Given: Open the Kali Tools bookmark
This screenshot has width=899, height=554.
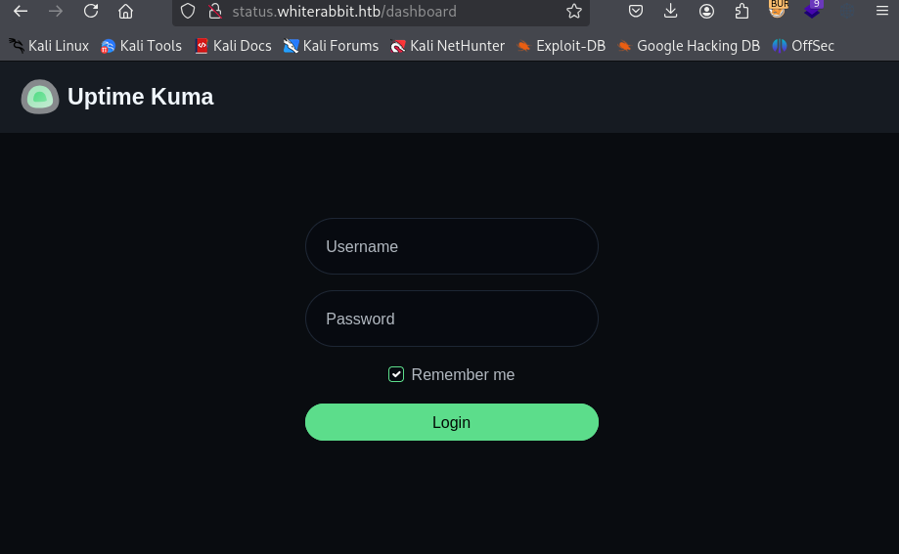Looking at the screenshot, I should [141, 46].
